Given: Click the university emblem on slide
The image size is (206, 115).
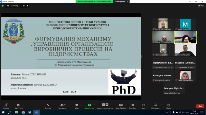Looking at the screenshot, I should coord(14,31).
